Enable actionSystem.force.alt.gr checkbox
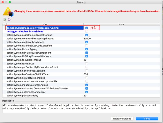The height and width of the screenshot is (123, 163). [86, 64]
